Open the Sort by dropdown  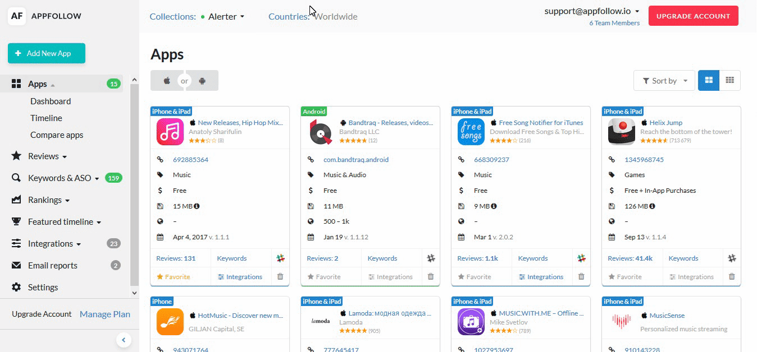(664, 81)
